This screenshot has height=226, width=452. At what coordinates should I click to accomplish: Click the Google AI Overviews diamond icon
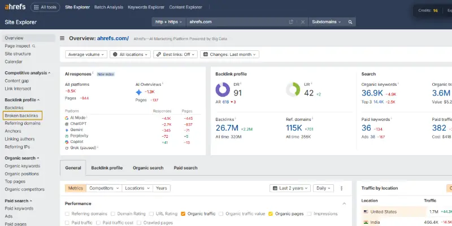pyautogui.click(x=139, y=92)
